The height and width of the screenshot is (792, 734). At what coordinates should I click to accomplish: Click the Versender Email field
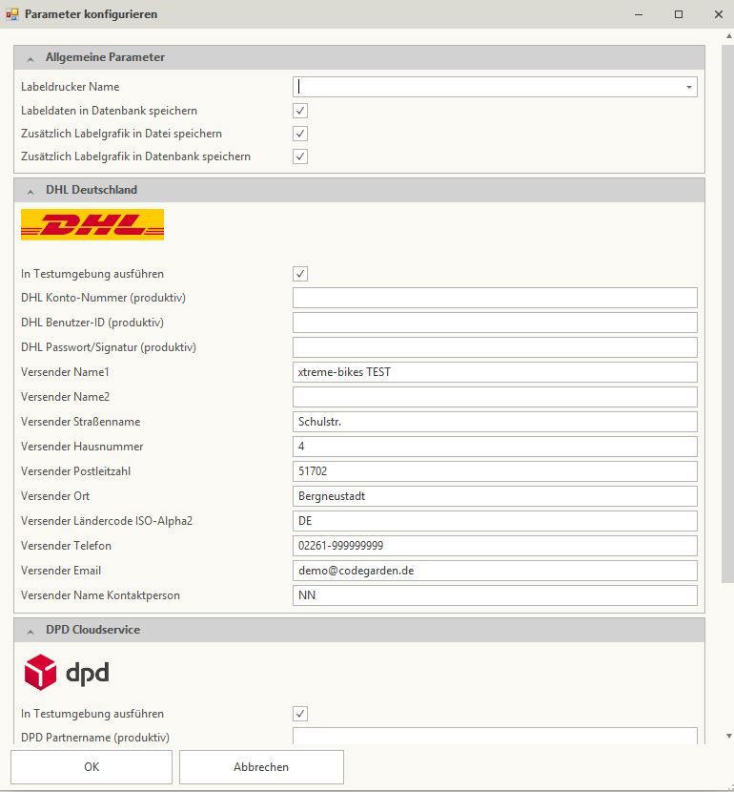coord(494,571)
